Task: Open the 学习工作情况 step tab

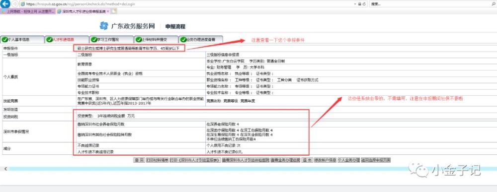Action: (x=111, y=40)
